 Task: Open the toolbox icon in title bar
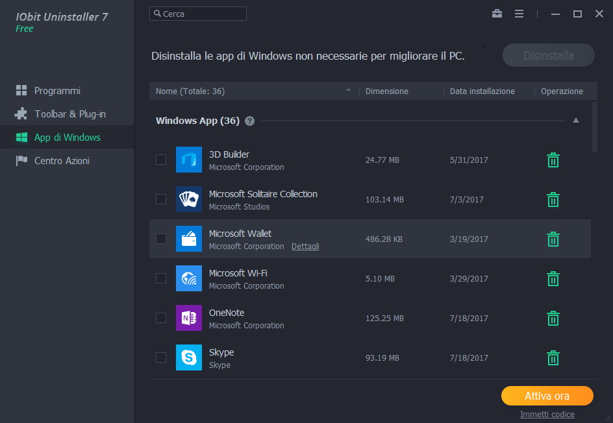coord(497,14)
